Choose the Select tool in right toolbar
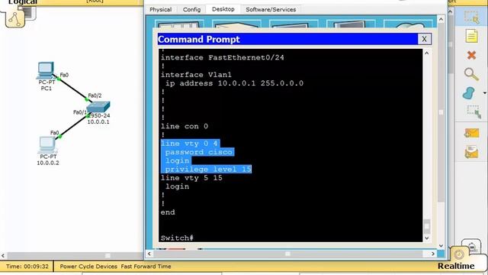Image resolution: width=488 pixels, height=275 pixels. pos(471,18)
